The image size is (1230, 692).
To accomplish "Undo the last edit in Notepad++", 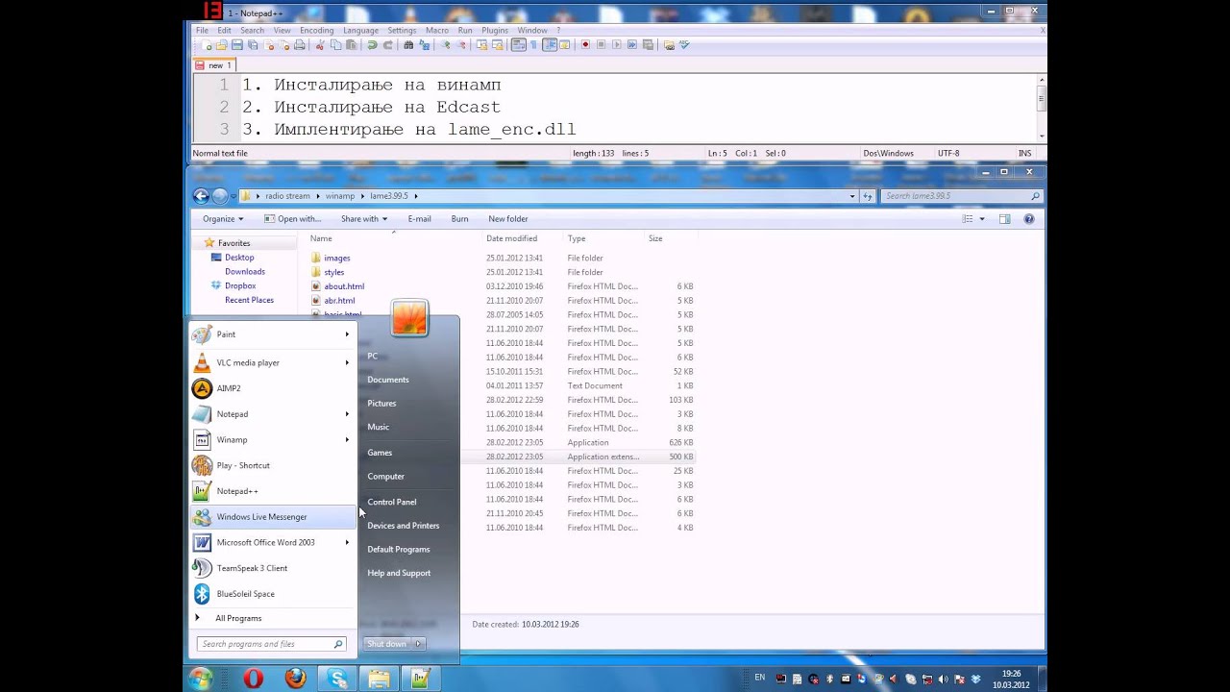I will (373, 45).
